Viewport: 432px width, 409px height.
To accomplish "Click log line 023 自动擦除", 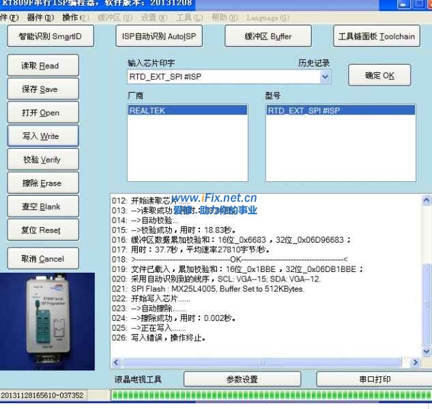I will 149,308.
